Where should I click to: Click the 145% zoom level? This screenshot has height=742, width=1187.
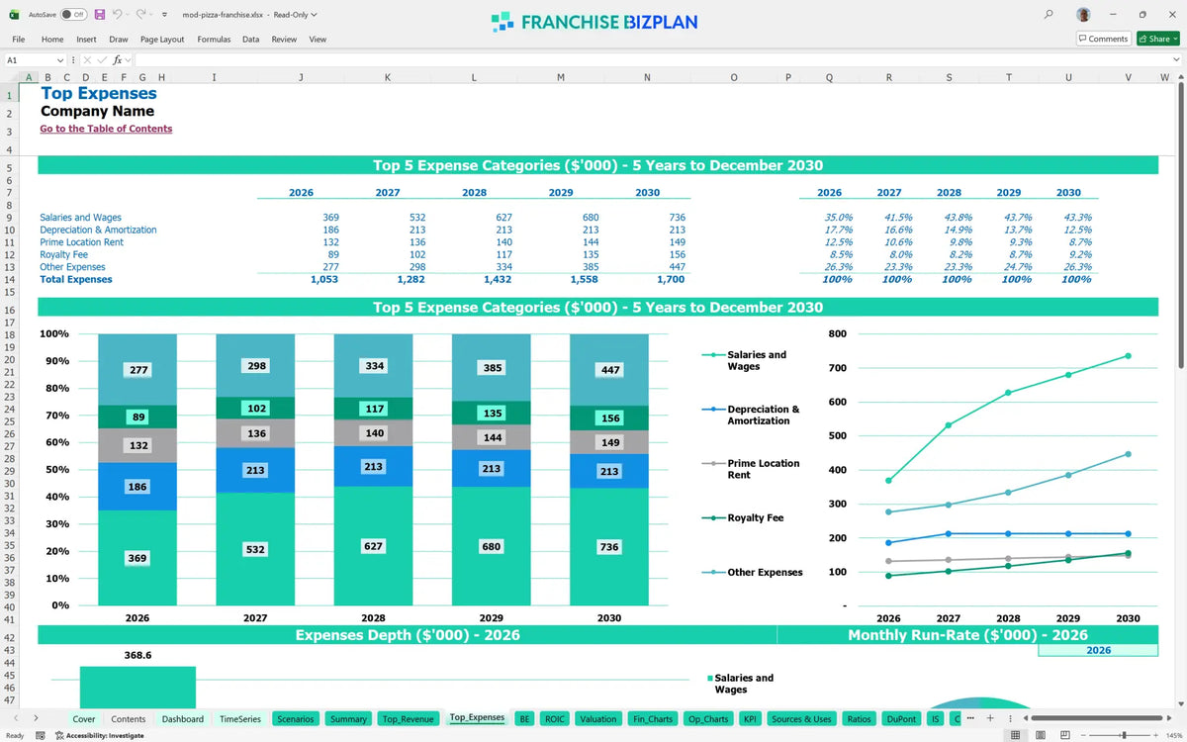(1174, 735)
